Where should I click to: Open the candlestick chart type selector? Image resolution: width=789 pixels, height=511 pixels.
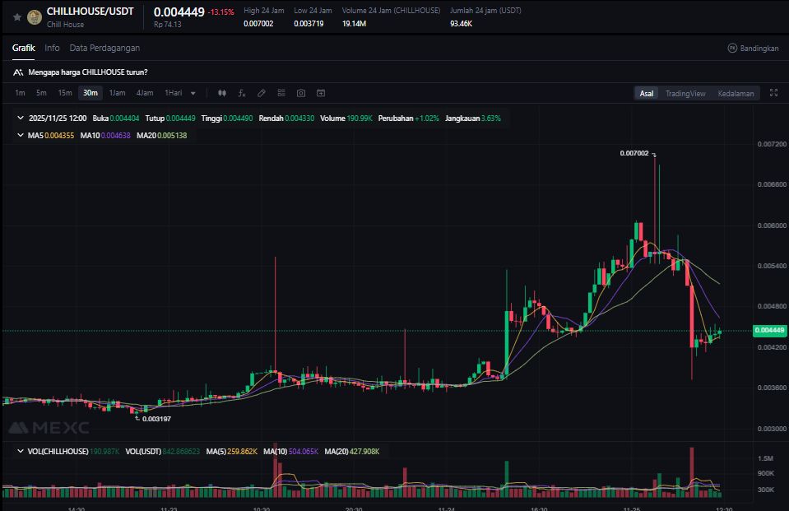pos(221,93)
